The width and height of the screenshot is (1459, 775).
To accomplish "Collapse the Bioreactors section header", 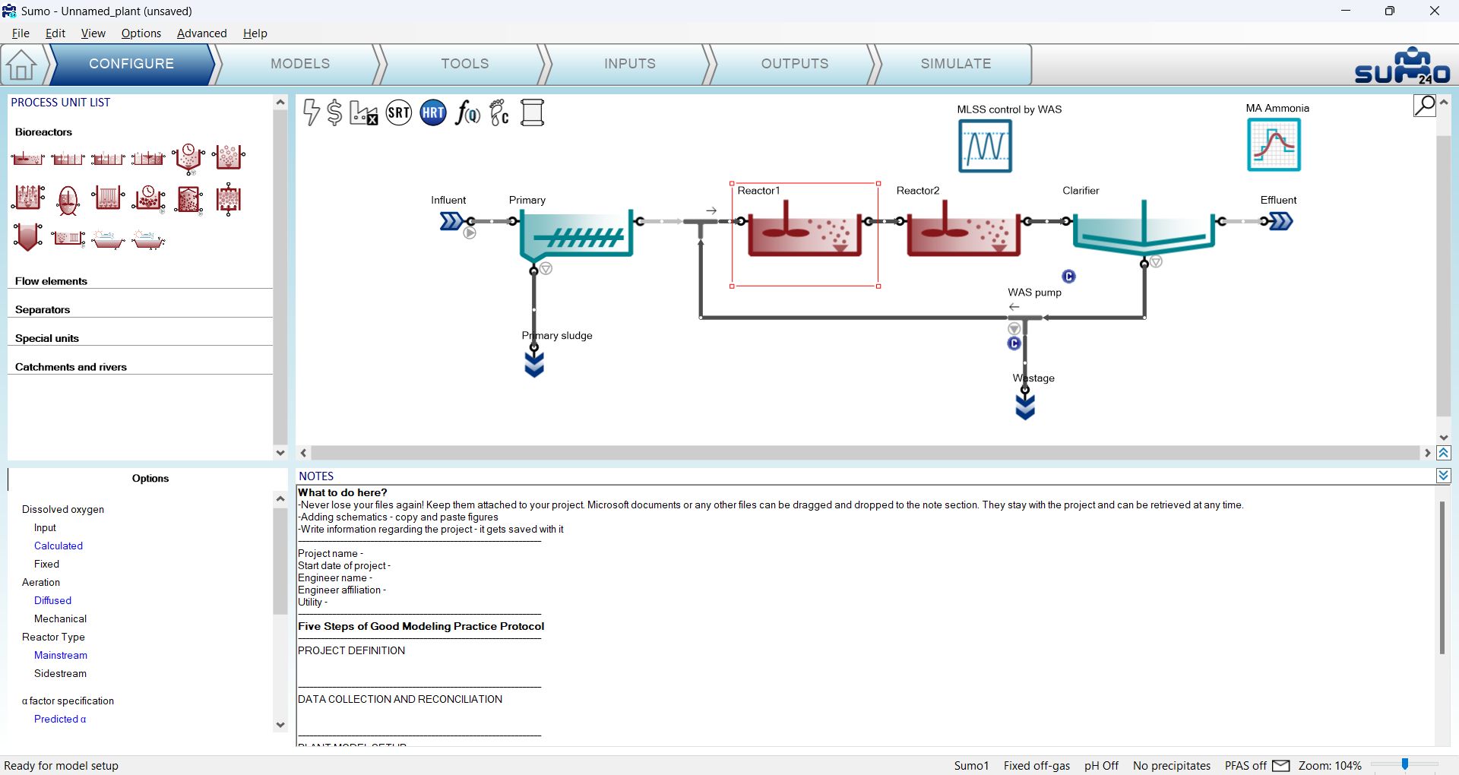I will pos(43,132).
